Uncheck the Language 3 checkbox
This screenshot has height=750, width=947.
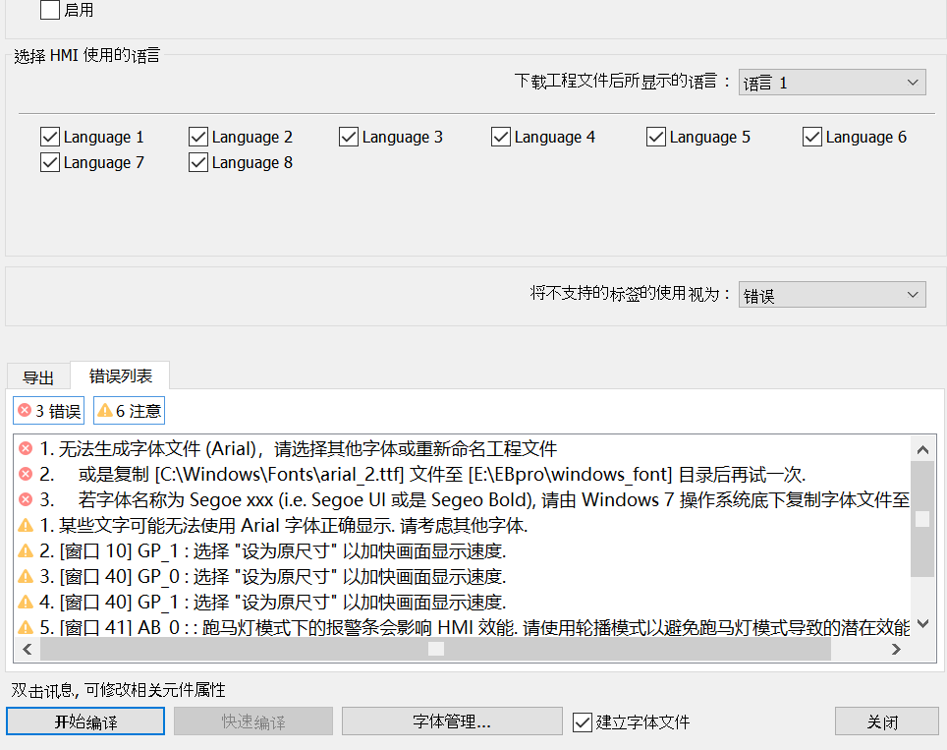[348, 137]
